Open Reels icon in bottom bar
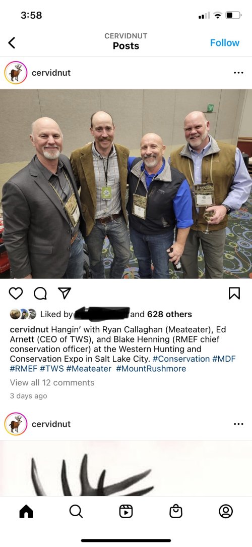 tap(125, 512)
